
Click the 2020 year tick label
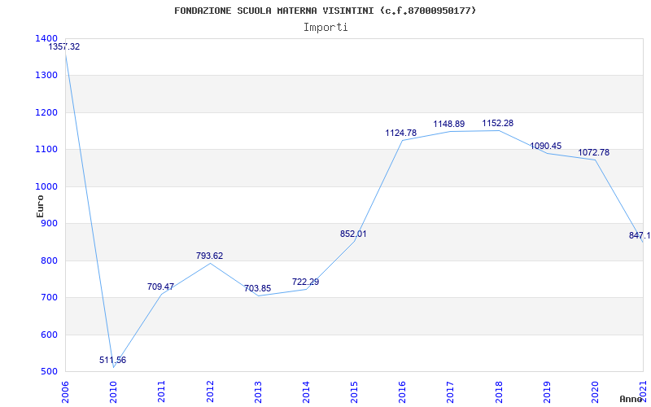(595, 392)
